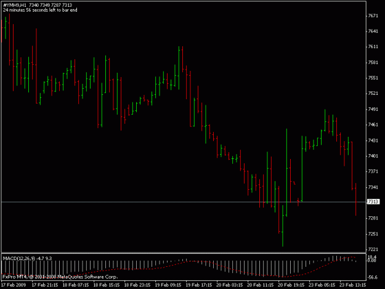Click the -56.6 MACD scale value

tap(373, 277)
